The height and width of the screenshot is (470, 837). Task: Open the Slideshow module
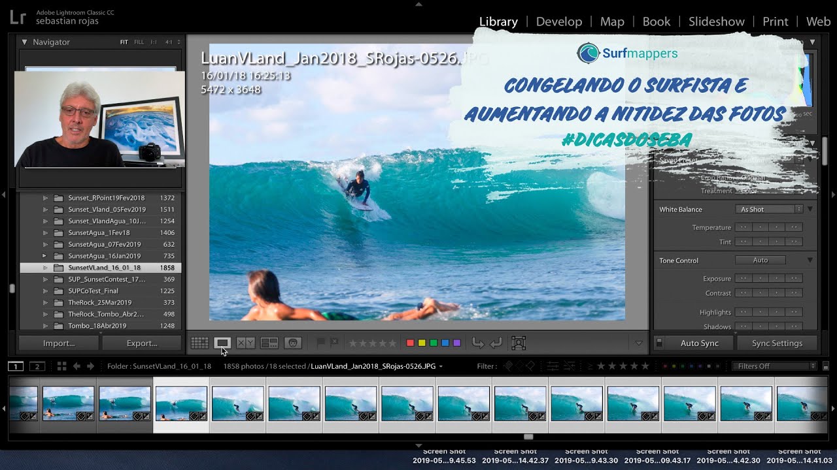(716, 22)
